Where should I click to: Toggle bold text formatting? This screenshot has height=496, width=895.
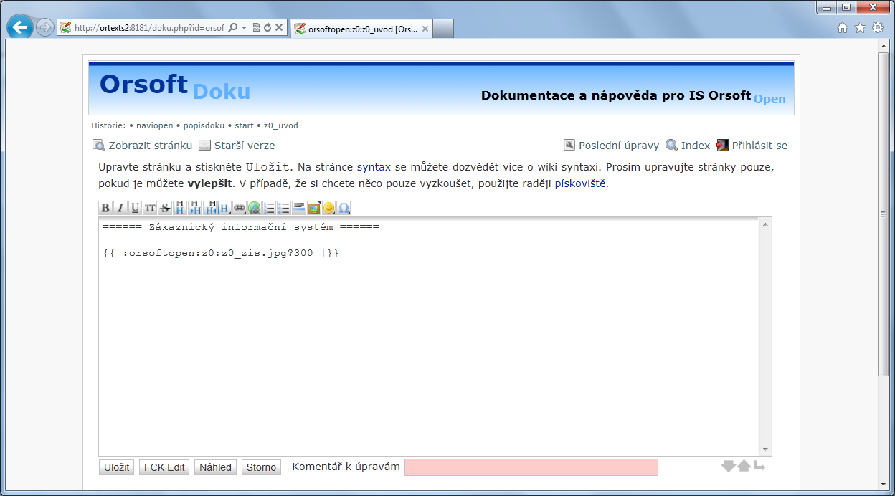tap(105, 209)
